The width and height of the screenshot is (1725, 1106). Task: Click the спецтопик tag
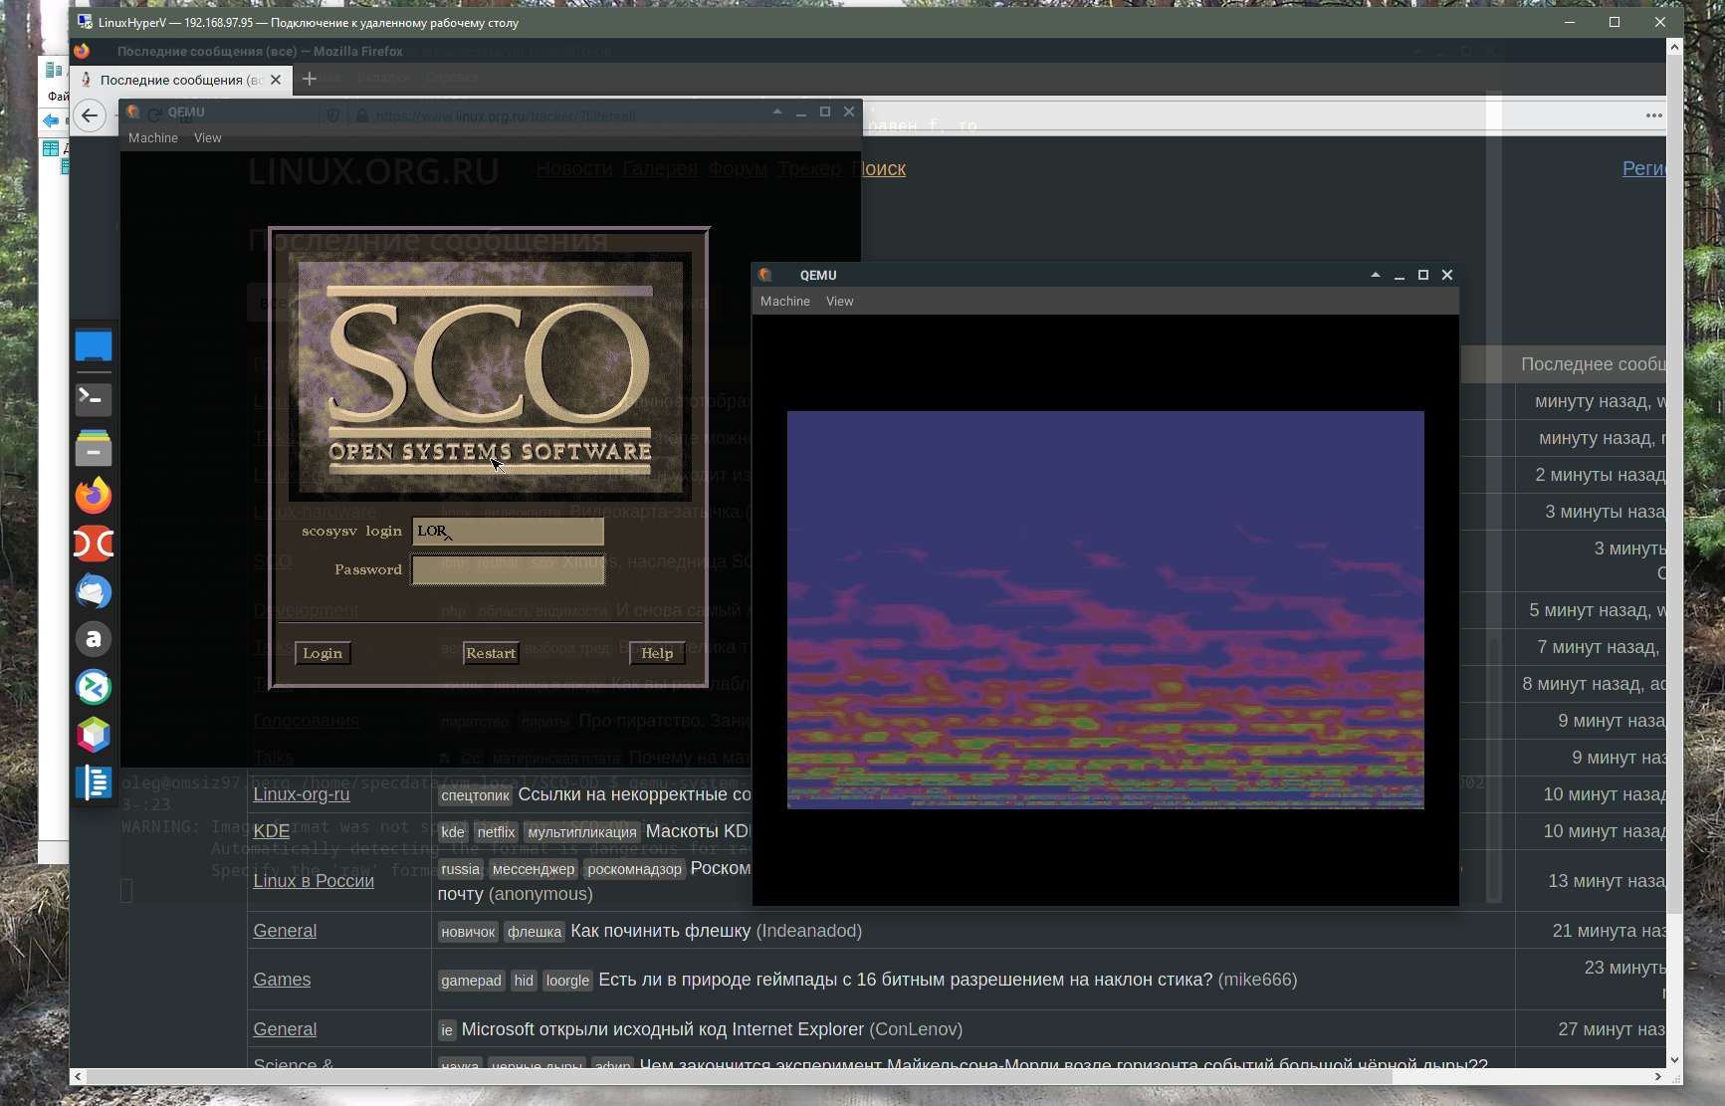tap(476, 795)
